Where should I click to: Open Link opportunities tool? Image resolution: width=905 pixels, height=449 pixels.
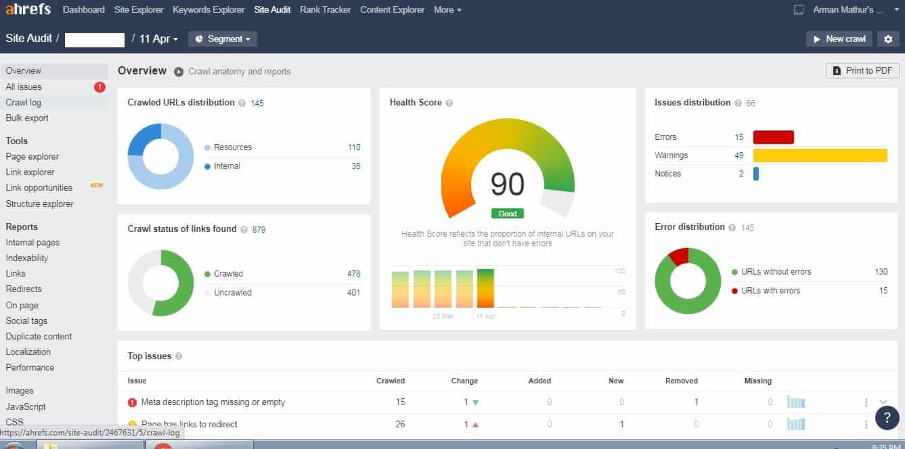pos(39,187)
